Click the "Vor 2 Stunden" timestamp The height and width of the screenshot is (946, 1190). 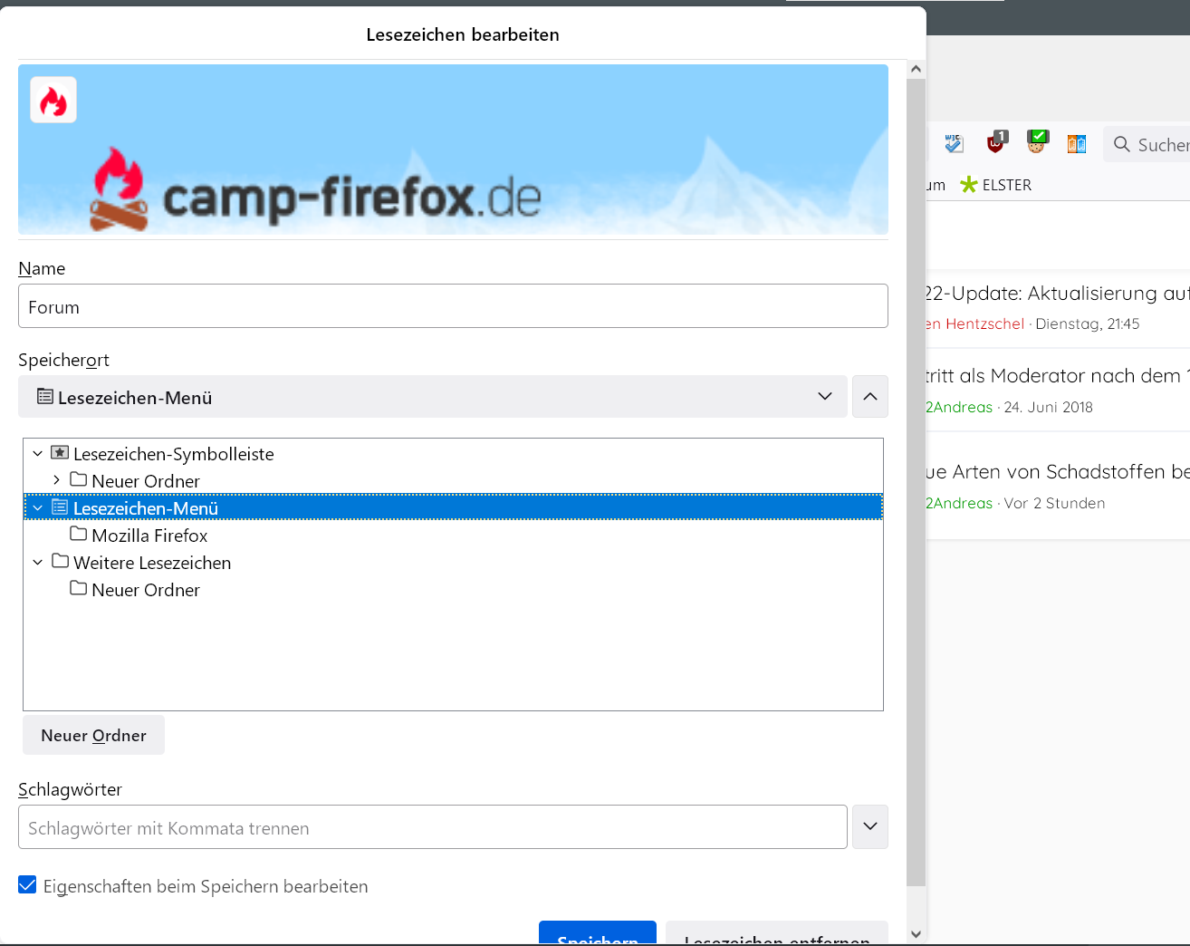click(x=1055, y=504)
